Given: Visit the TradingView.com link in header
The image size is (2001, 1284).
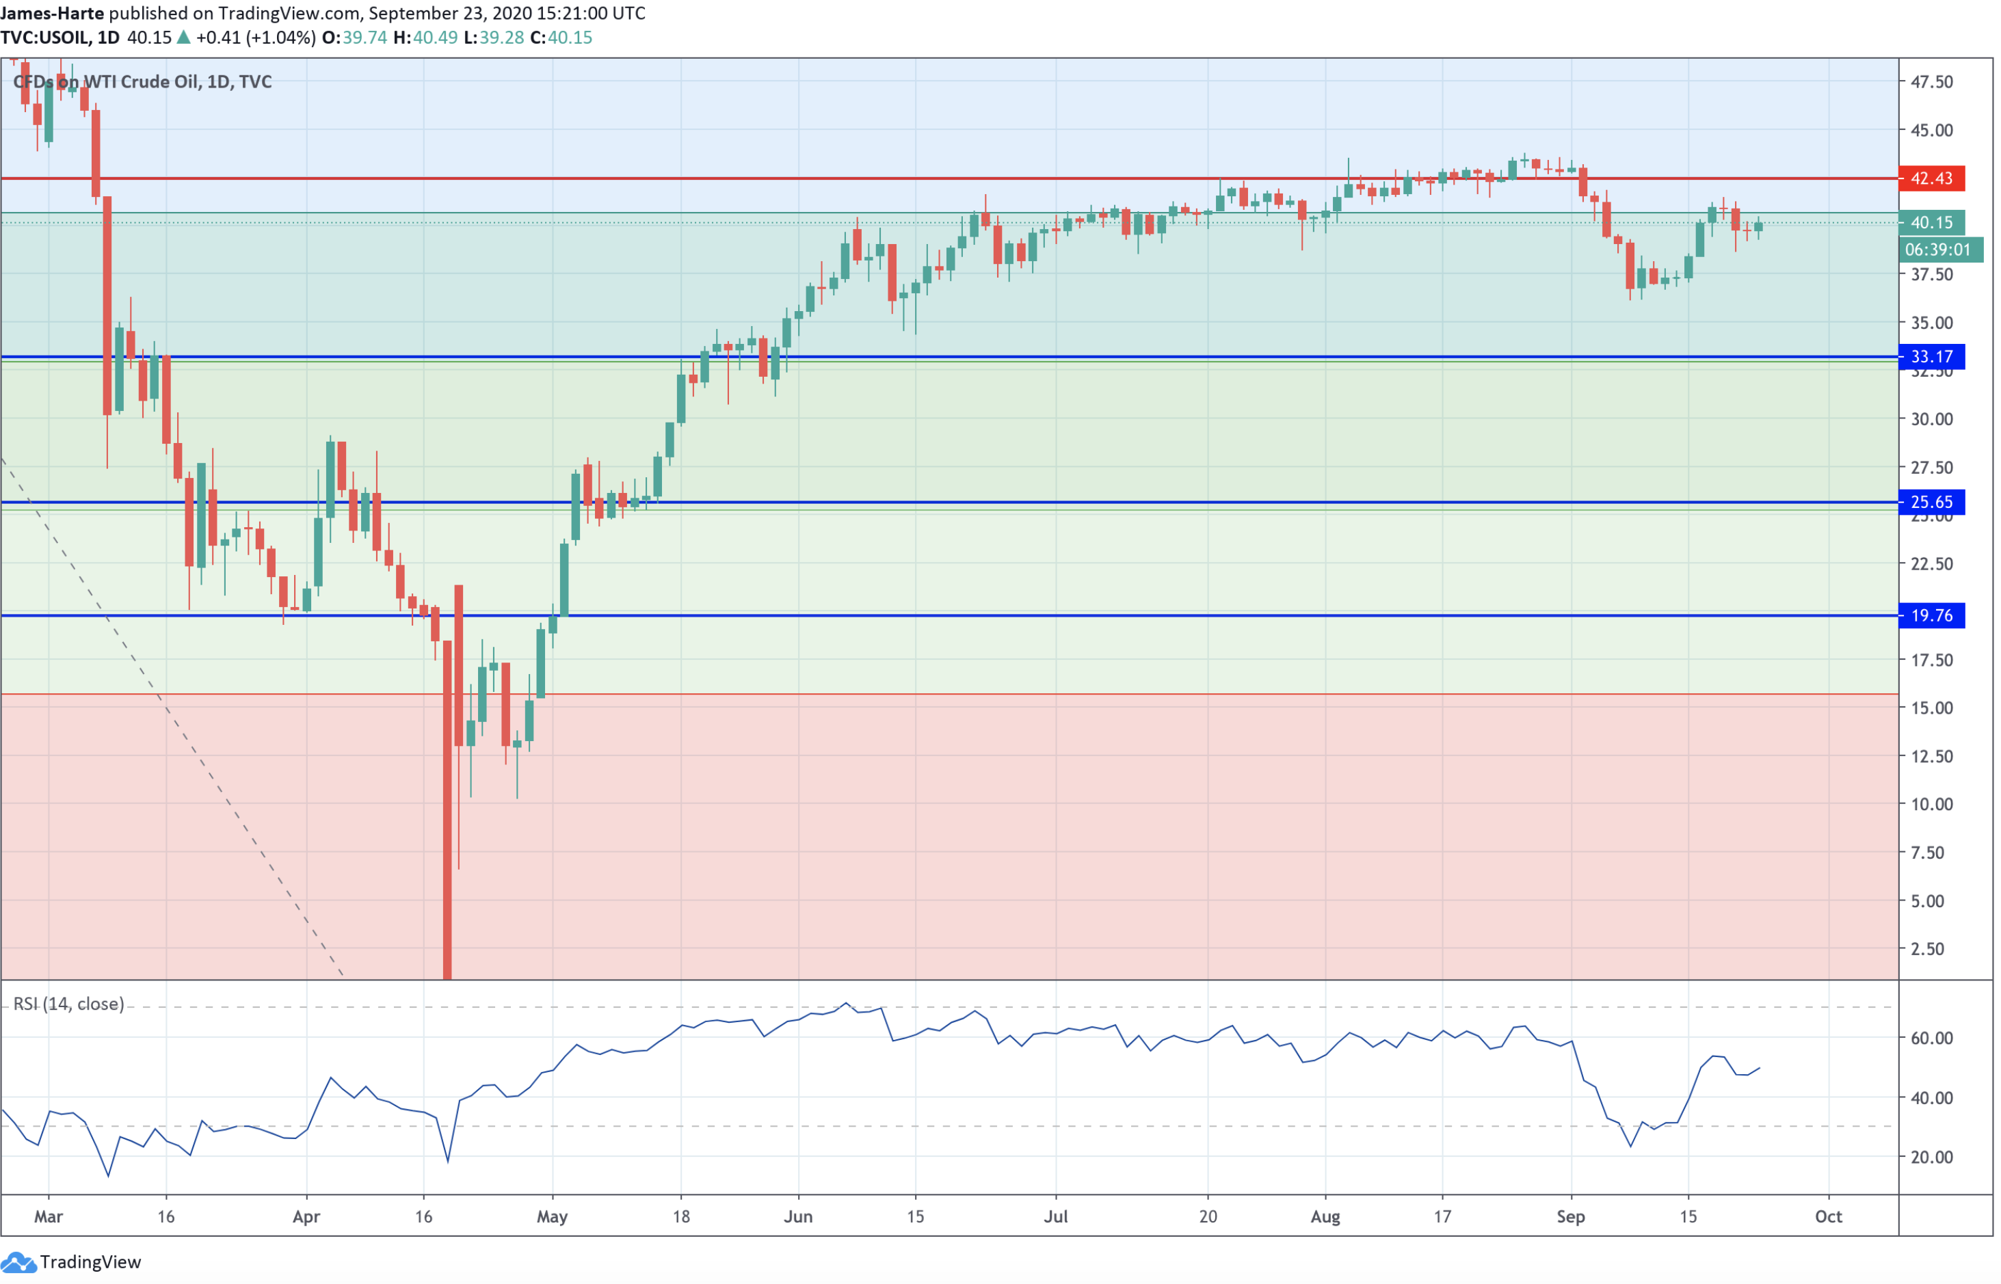Looking at the screenshot, I should tap(288, 12).
